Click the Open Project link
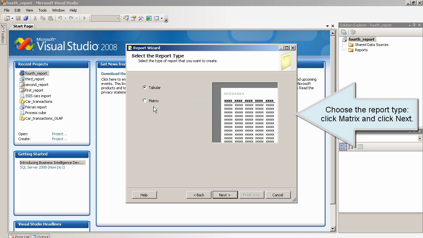Screen dimensions: 423x238 point(59,134)
